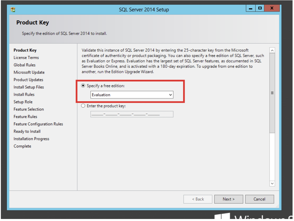Click the scrollbar down arrow
The image size is (294, 221).
272,183
